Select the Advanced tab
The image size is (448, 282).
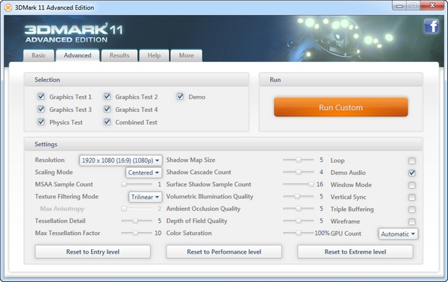click(x=78, y=55)
